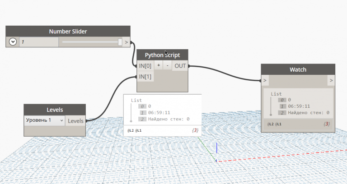Click the Watch node output port arrow
This screenshot has width=347, height=184.
coord(331,80)
